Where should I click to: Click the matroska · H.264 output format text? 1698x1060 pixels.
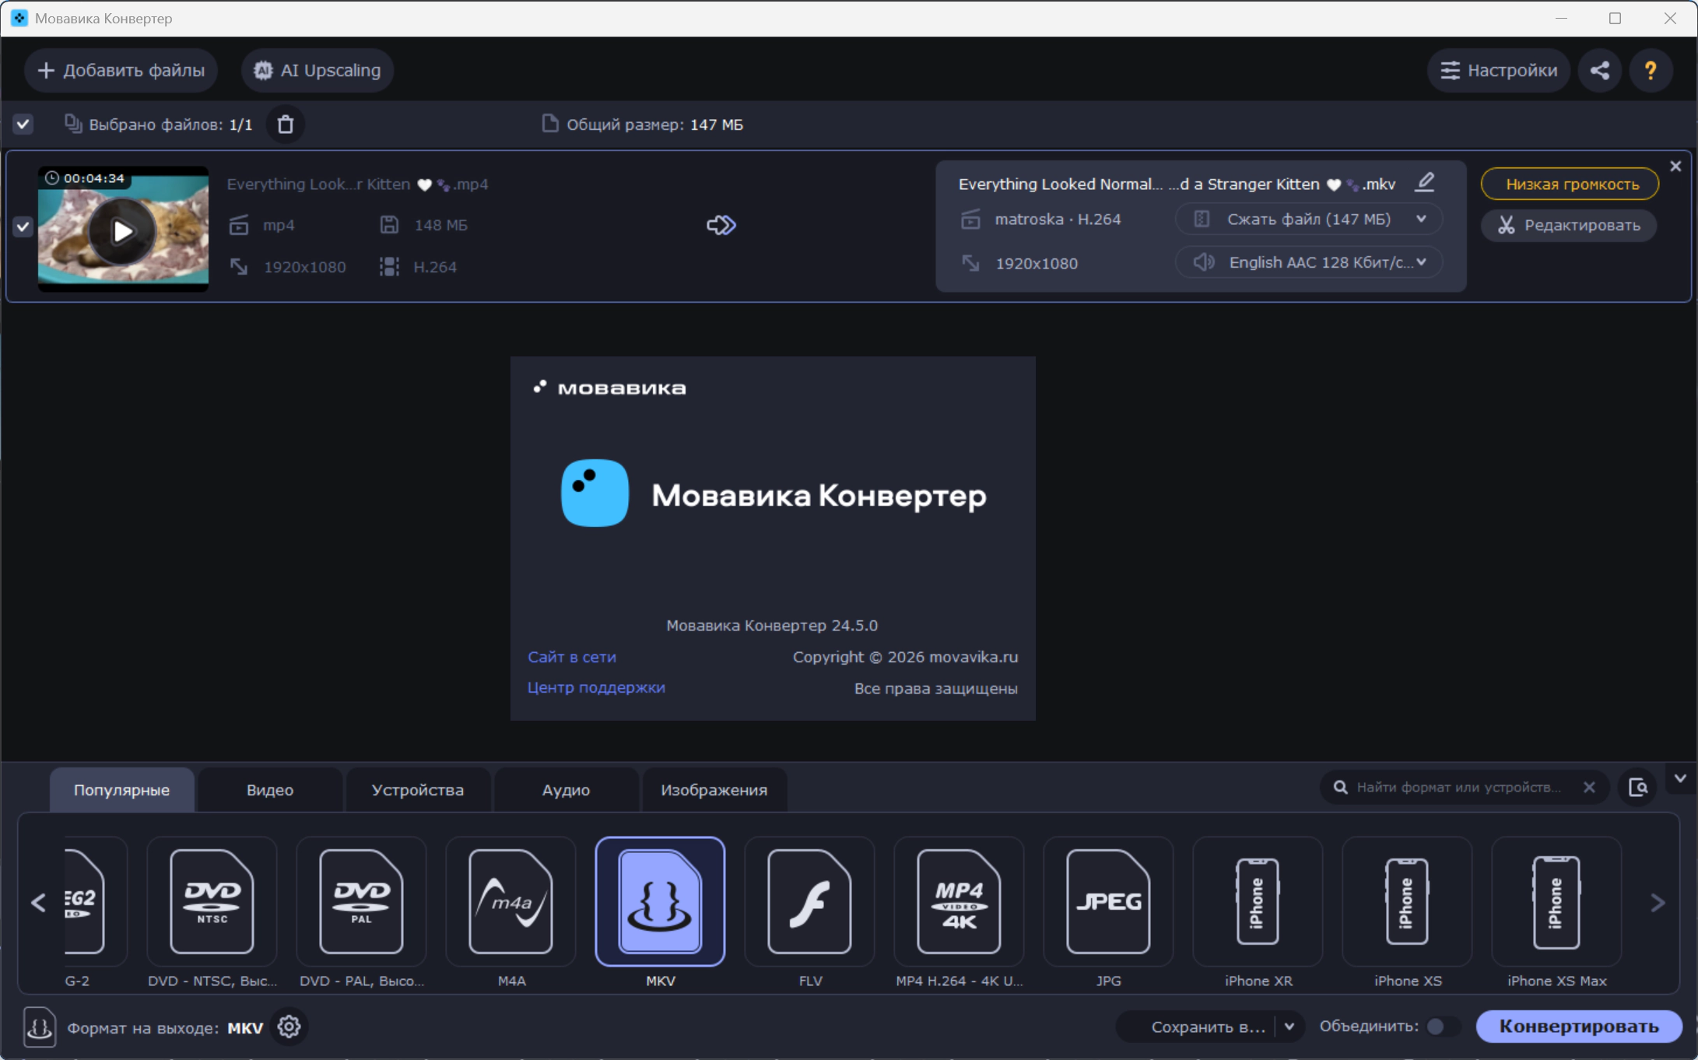[1058, 220]
